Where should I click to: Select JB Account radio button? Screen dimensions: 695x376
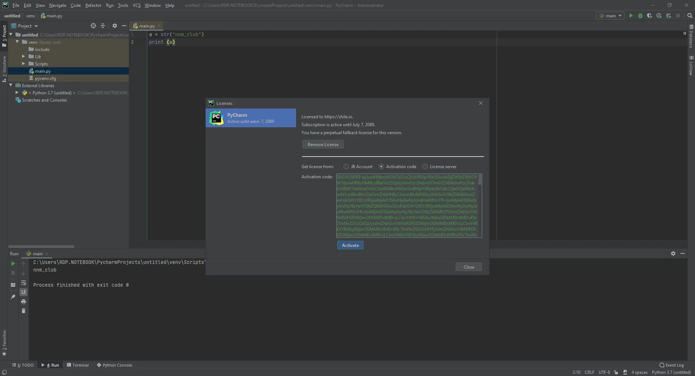346,167
